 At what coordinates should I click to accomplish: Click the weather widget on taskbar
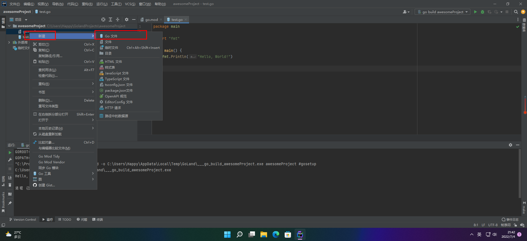(14, 234)
